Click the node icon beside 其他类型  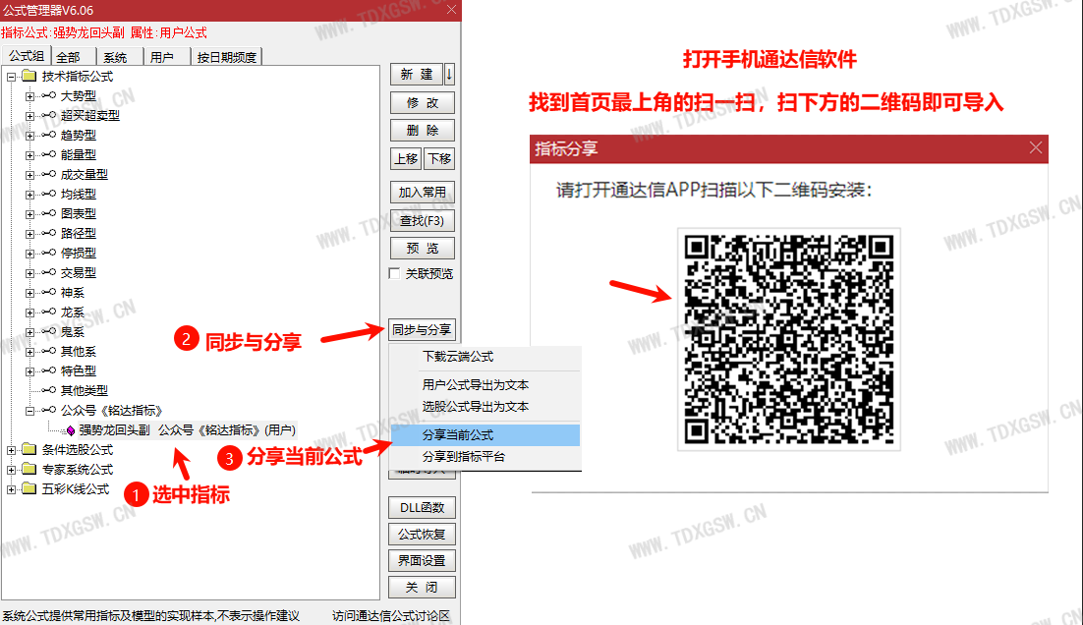(x=48, y=390)
